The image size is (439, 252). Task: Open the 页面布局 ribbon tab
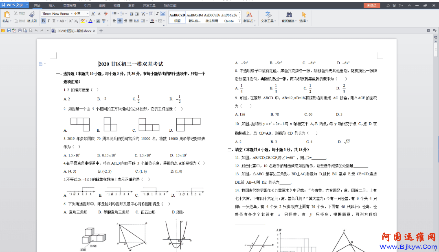[x=69, y=6]
